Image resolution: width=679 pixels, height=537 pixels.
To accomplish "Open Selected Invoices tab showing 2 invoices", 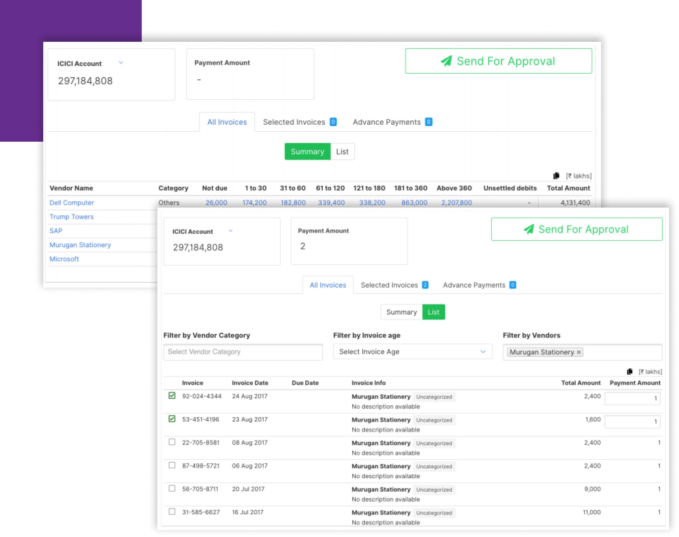I will point(394,285).
